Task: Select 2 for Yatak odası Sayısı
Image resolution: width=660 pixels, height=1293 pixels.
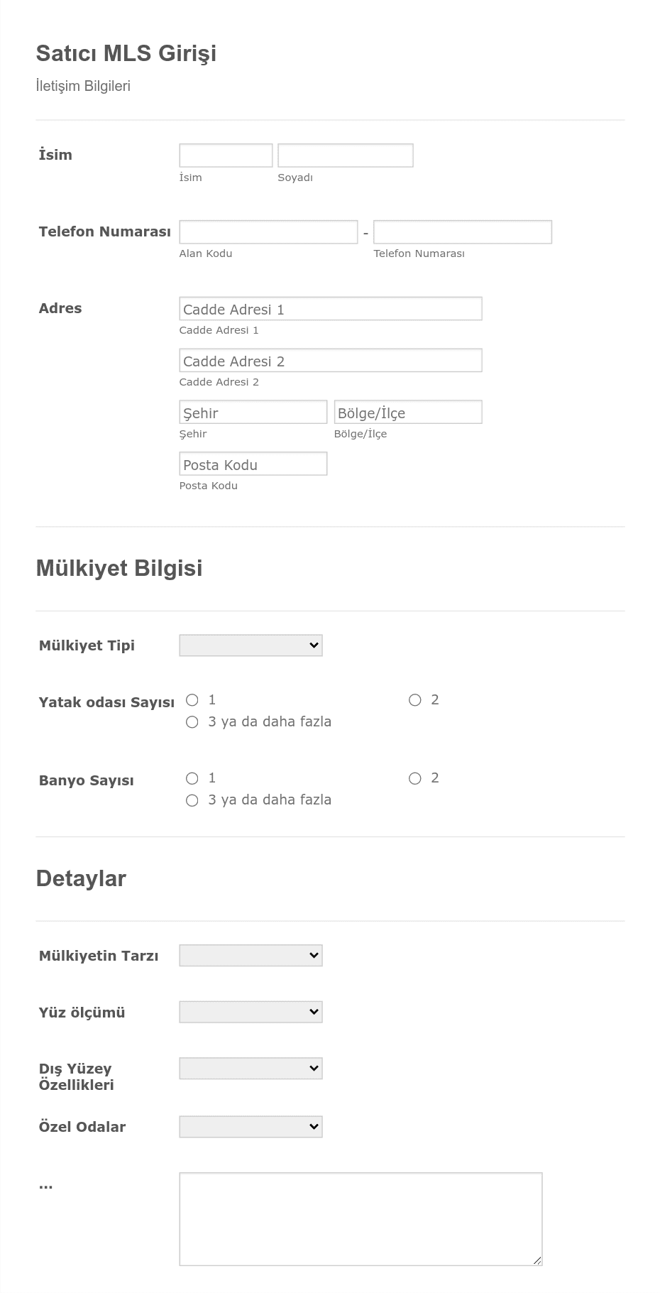Action: pos(415,700)
